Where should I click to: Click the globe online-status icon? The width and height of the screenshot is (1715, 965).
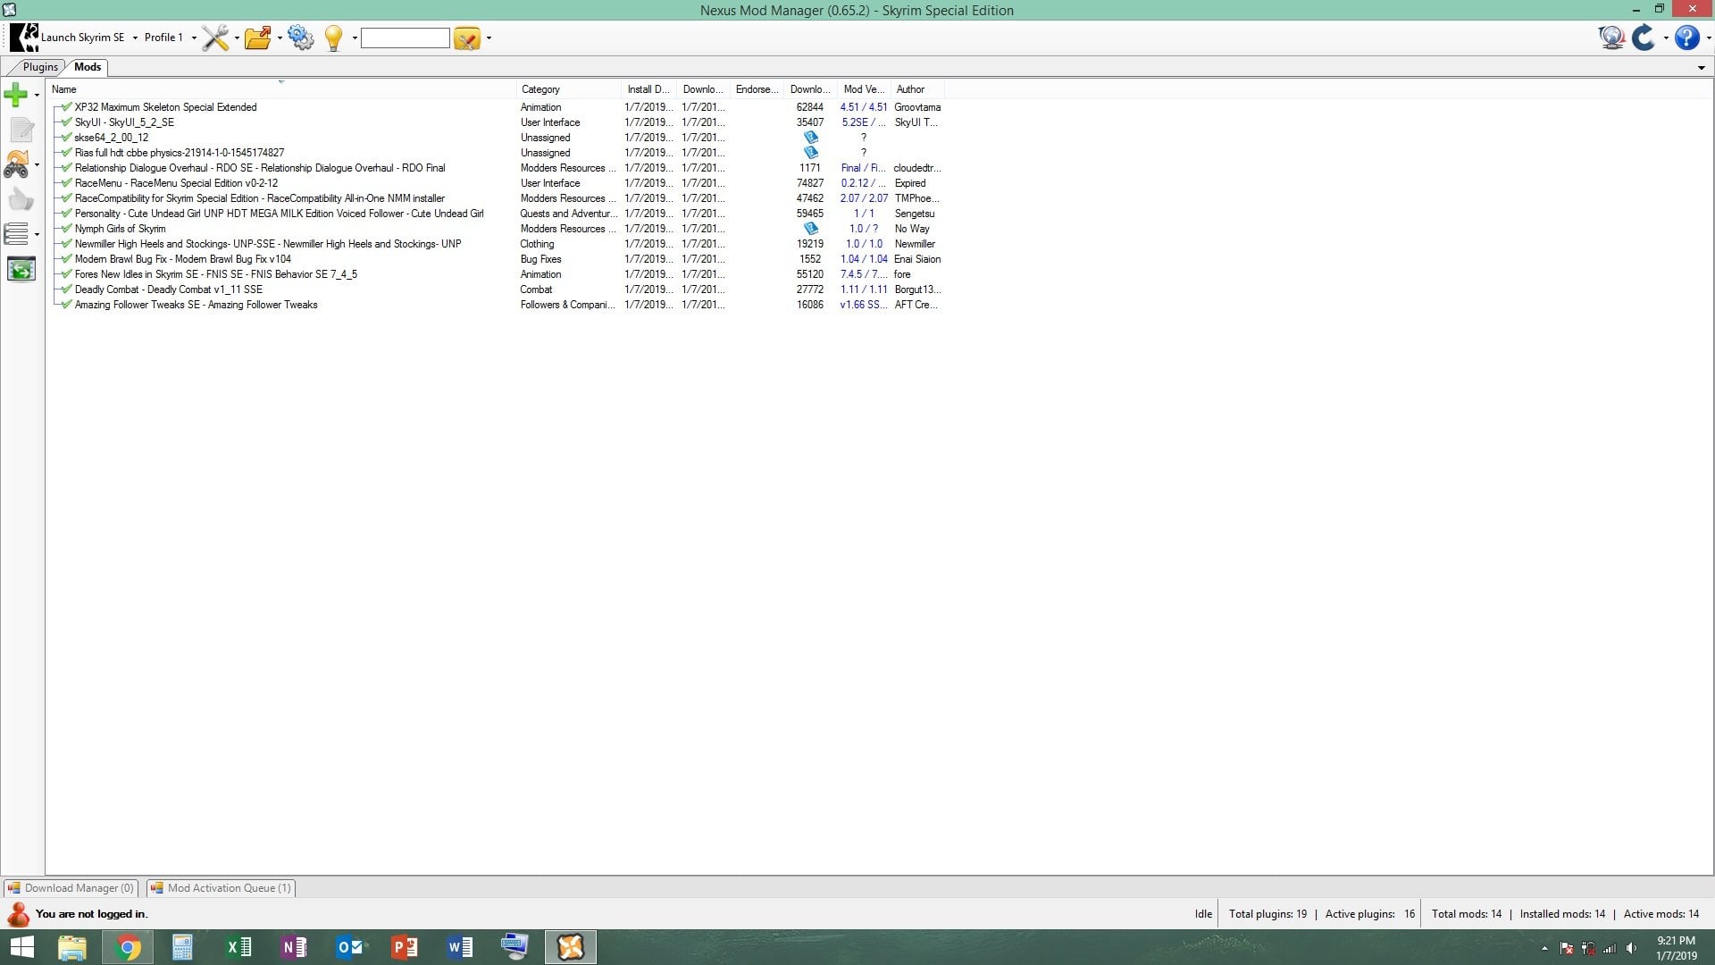(x=1611, y=38)
